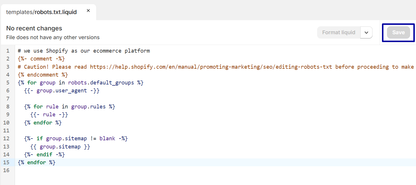Click "{{ group.sitemap }}" on line 13

point(60,146)
